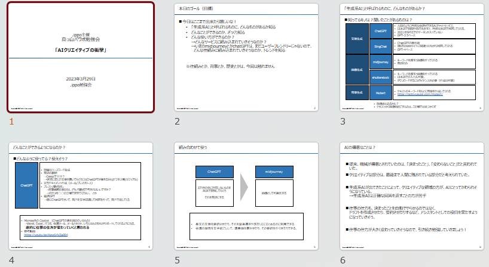The image size is (489, 267).
Task: Click the slide number 3 label
Action: tap(343, 122)
